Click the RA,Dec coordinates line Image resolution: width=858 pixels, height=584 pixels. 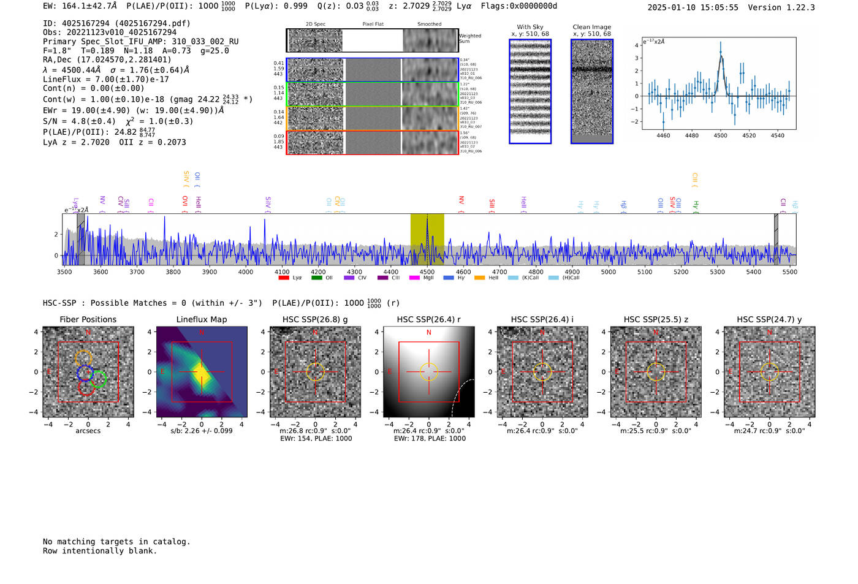[107, 60]
